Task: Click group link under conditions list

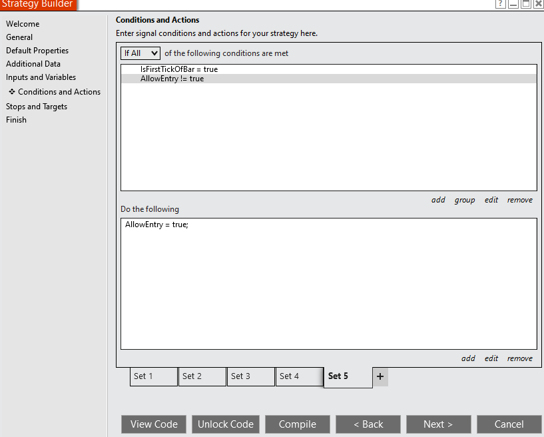Action: pyautogui.click(x=465, y=200)
